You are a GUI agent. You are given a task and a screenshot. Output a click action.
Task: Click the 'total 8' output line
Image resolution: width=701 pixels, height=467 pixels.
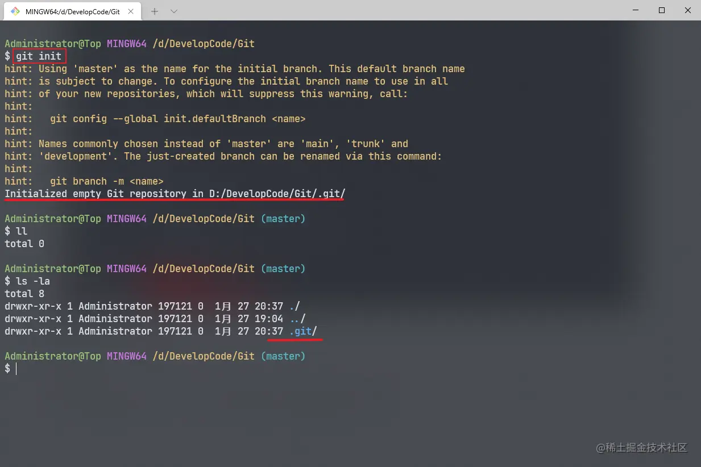[x=24, y=294]
